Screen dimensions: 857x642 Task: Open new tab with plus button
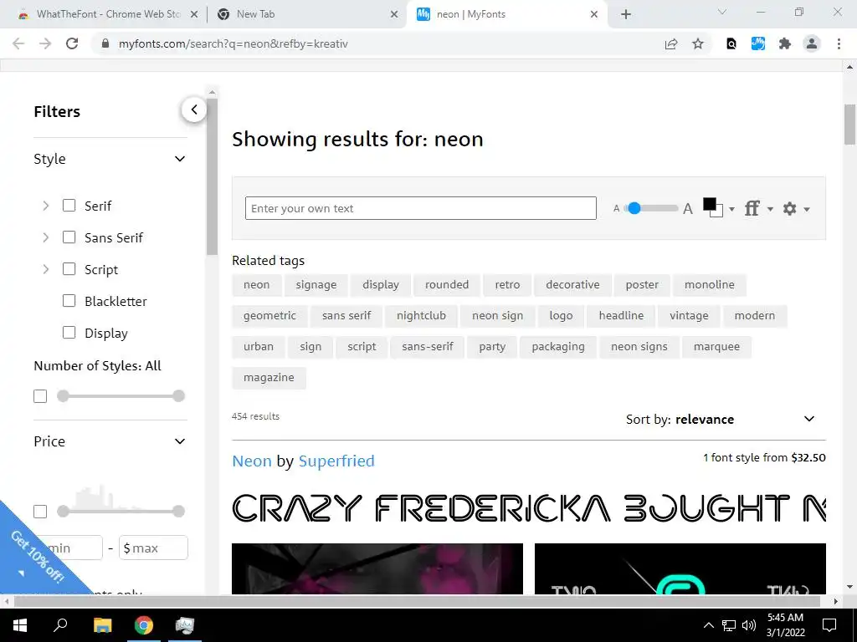[626, 14]
